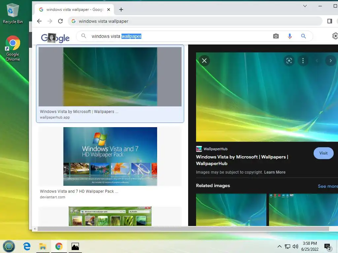Launch Internet Explorer from the taskbar
Screen dimensions: 338x253
pyautogui.click(x=27, y=246)
